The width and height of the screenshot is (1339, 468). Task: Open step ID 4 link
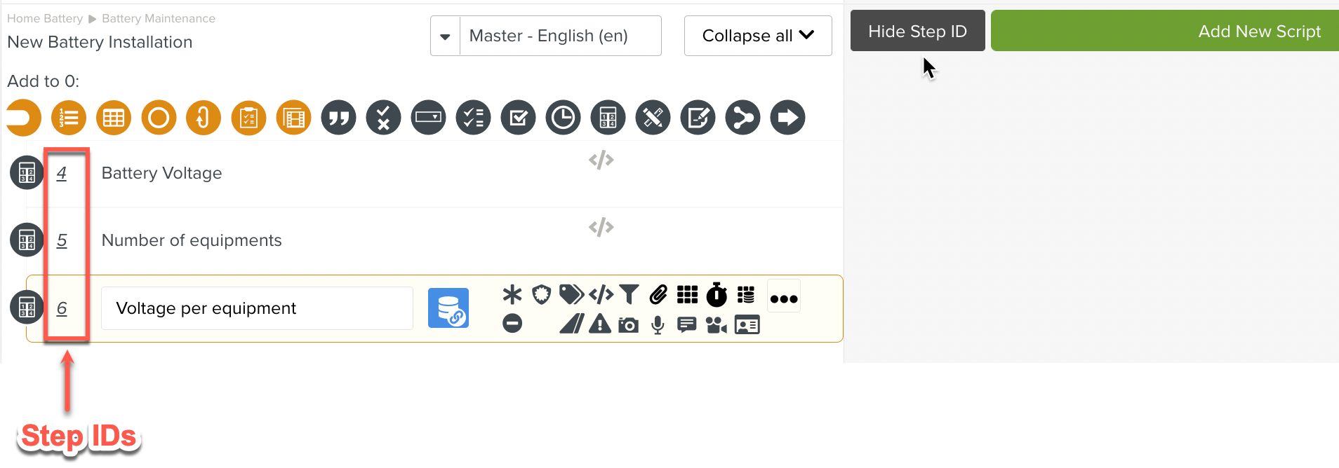(x=62, y=173)
